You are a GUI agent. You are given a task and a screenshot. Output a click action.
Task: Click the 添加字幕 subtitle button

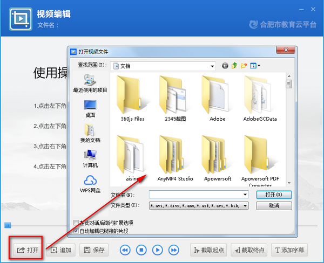(x=289, y=250)
